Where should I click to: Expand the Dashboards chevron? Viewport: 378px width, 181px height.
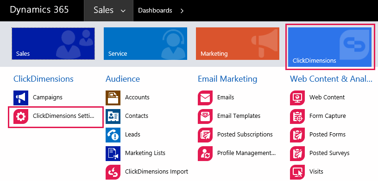pos(182,11)
